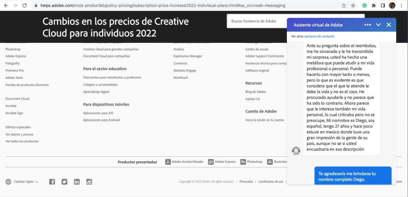Open the chat assistant more options dots
Viewport: 408px width, 197px height.
click(x=368, y=25)
